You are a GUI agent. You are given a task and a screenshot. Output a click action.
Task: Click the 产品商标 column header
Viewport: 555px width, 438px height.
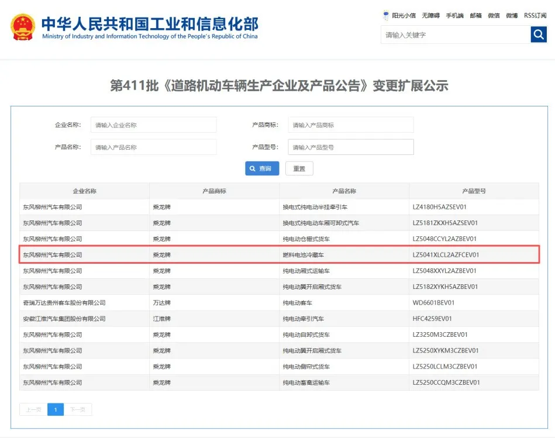214,191
